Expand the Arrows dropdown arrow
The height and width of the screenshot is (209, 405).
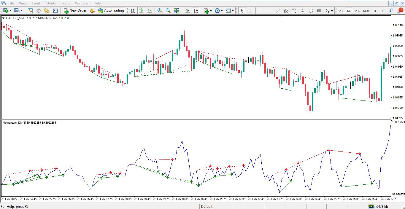[332, 11]
